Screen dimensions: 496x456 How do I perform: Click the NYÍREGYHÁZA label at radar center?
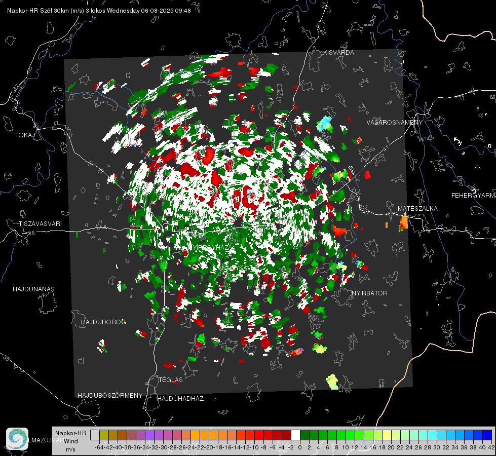tap(210, 247)
